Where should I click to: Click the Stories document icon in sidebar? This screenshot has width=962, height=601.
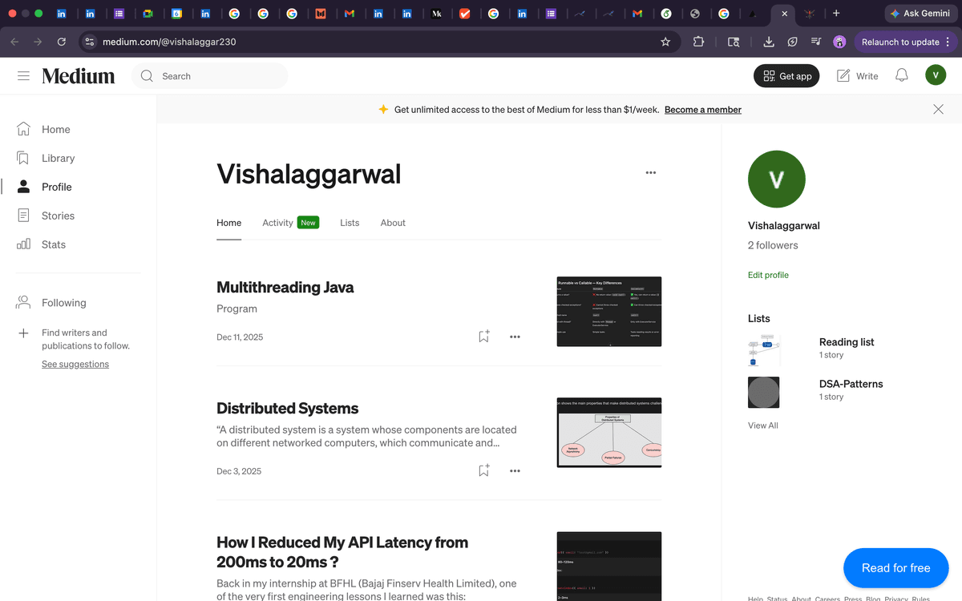click(23, 216)
